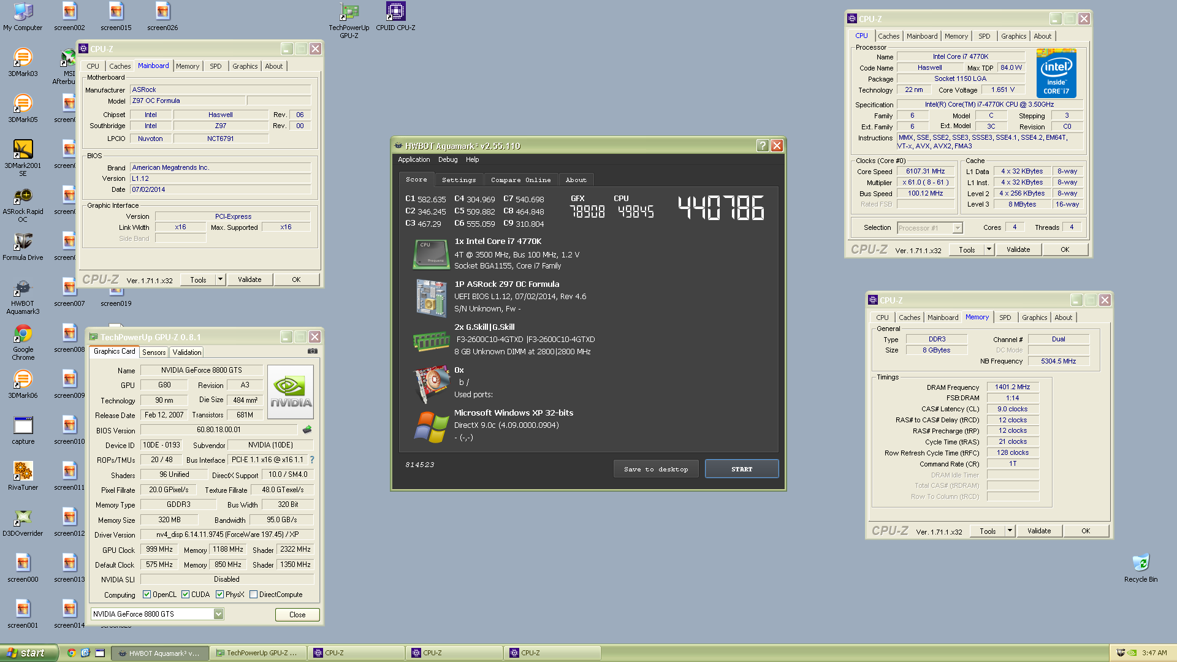This screenshot has height=662, width=1177.
Task: Open Graphics tab in Memory CPU-Z window
Action: tap(1034, 318)
